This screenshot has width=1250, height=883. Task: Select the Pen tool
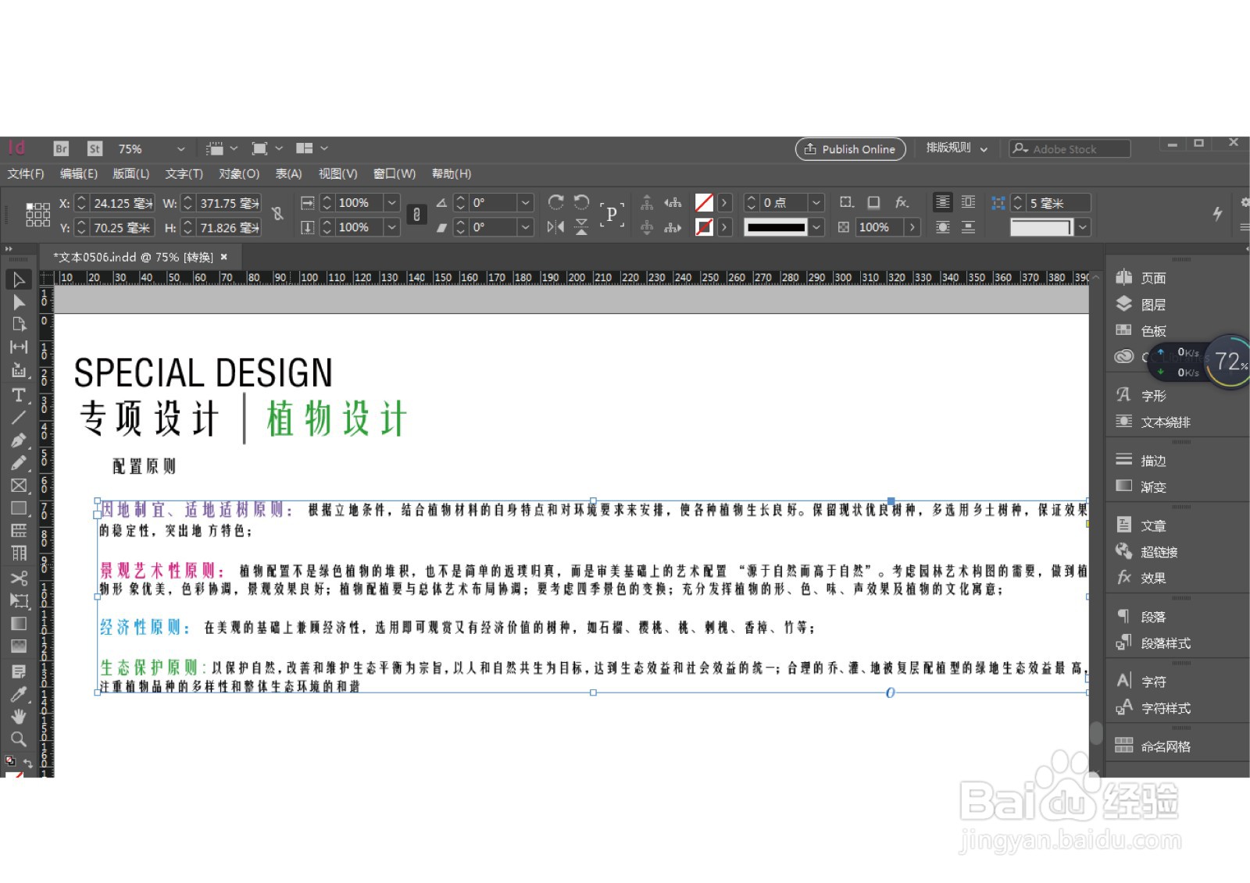(19, 440)
